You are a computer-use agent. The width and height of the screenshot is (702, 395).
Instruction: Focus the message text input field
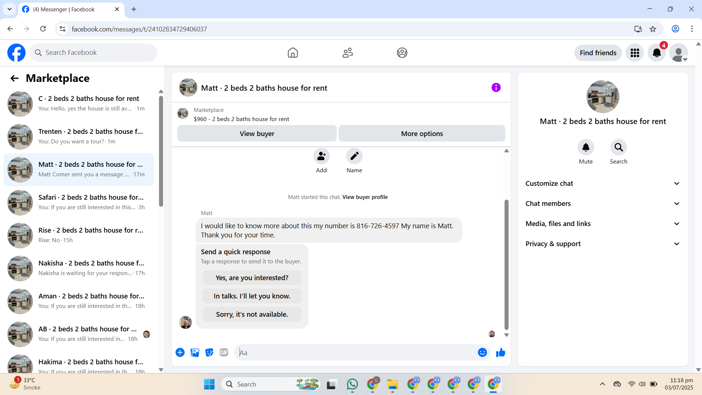pos(355,353)
